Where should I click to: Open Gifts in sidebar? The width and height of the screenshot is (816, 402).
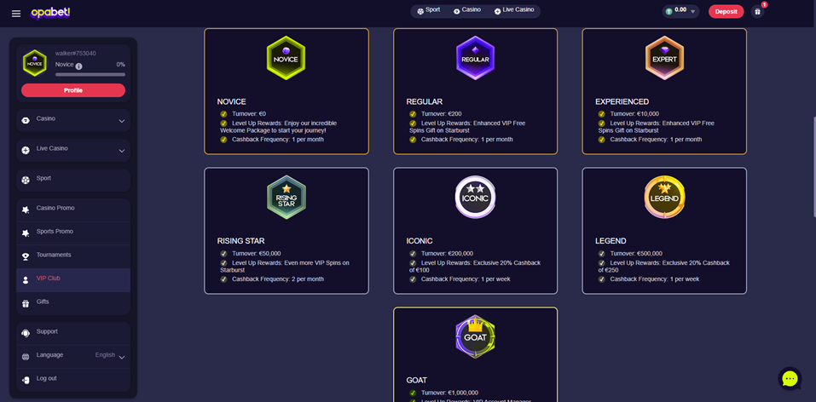pos(73,303)
